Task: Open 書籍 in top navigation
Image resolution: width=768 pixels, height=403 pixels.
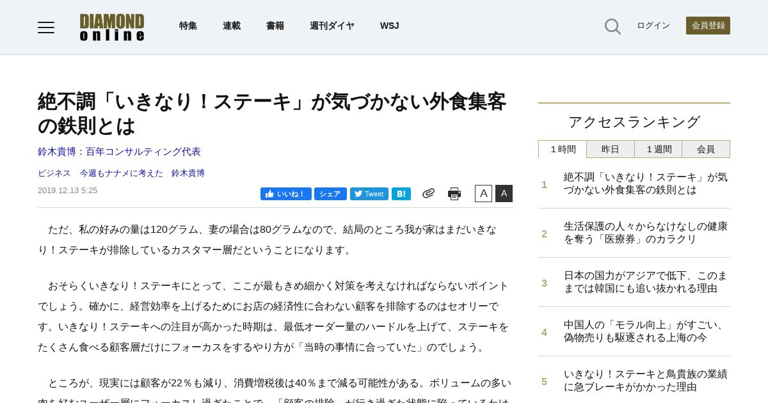Action: (x=275, y=26)
